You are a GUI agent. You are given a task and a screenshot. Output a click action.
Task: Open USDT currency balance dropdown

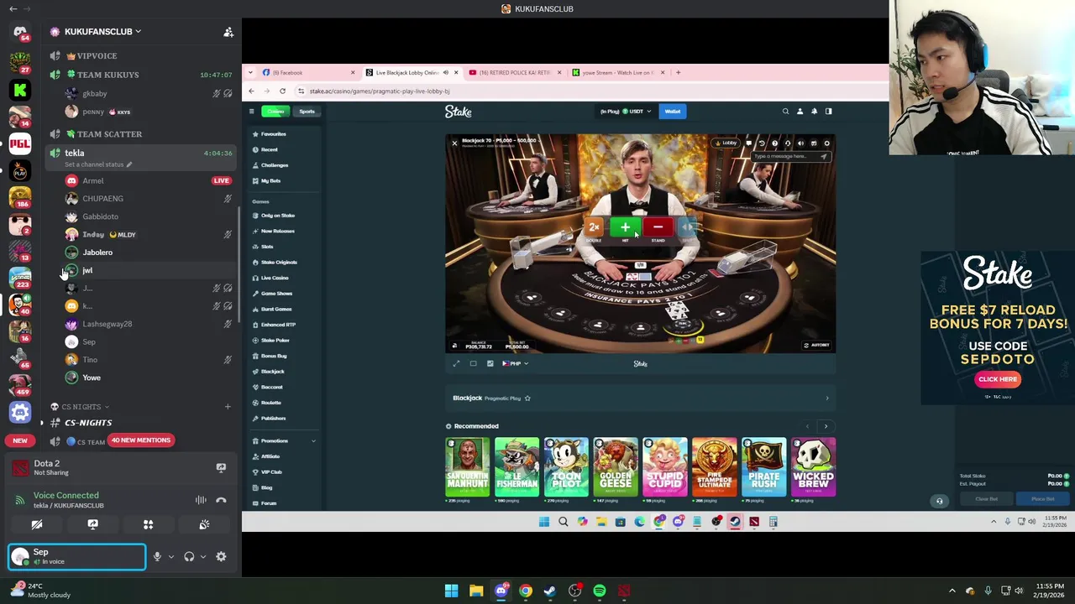click(626, 112)
